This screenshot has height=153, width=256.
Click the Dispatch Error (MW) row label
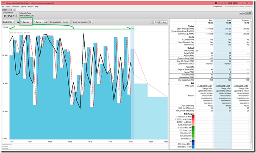pos(186,58)
